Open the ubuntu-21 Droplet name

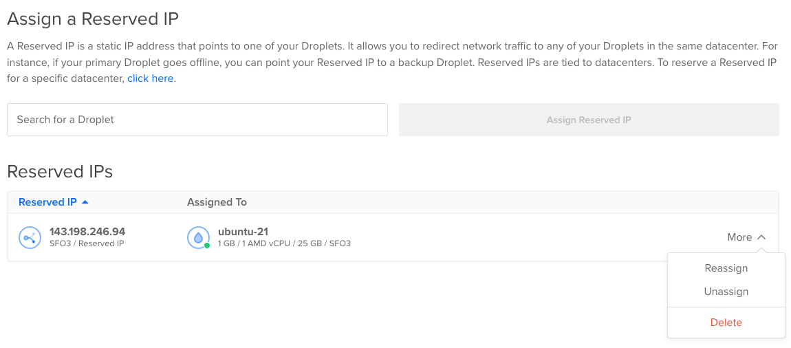tap(243, 232)
